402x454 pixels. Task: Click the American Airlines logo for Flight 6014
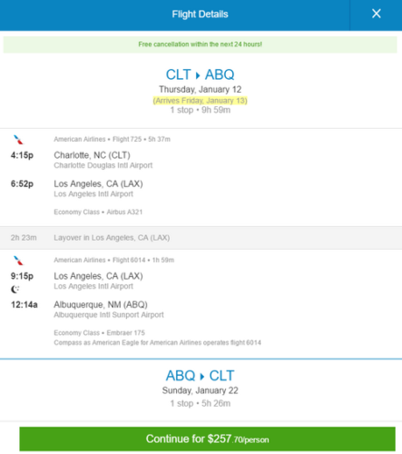tap(18, 261)
